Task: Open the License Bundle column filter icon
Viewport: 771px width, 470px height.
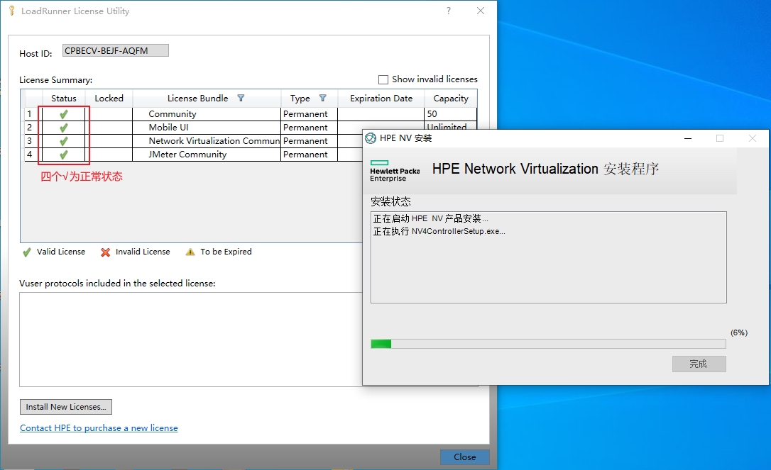Action: (x=241, y=98)
